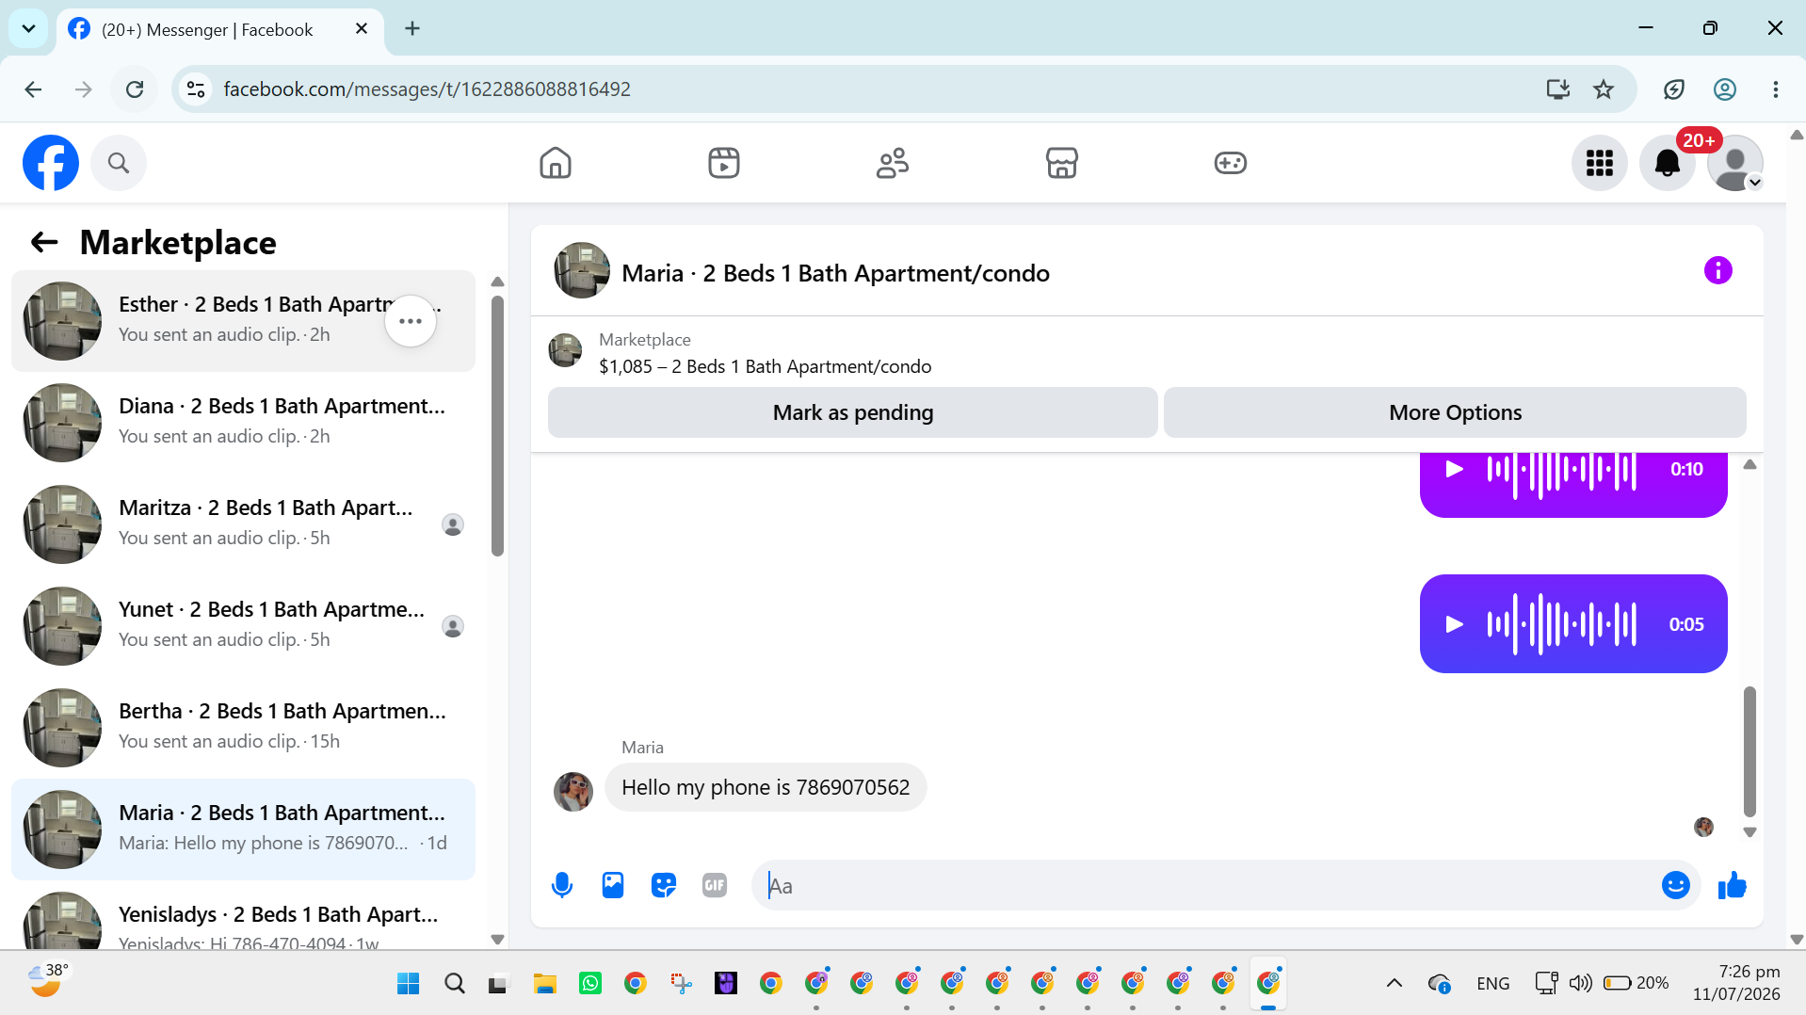Open the Windows Start menu

409,984
